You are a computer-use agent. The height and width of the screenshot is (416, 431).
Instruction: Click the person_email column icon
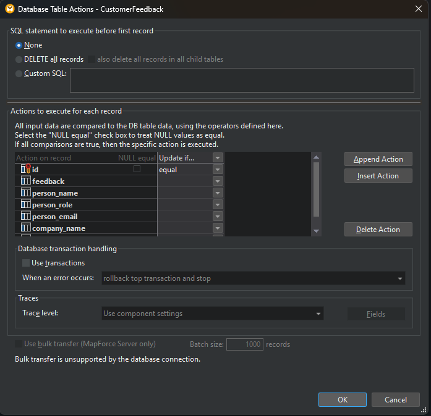click(x=26, y=216)
